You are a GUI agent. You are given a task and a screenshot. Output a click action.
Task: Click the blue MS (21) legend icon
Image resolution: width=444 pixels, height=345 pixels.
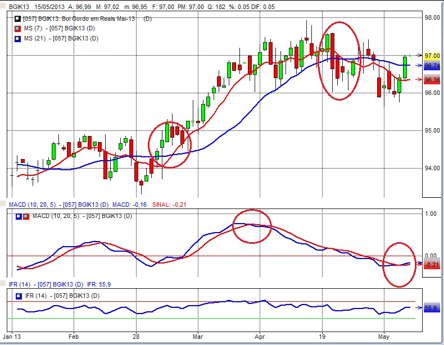[x=17, y=38]
